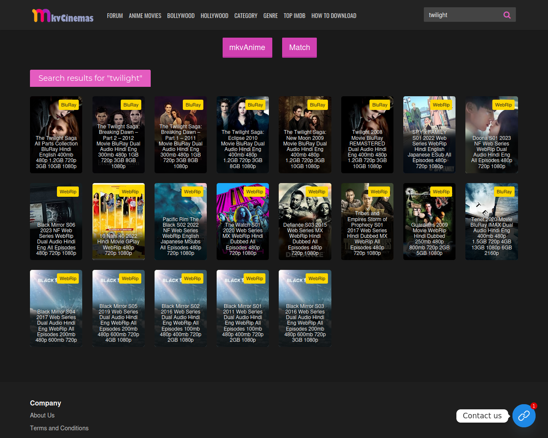
Task: Click BluRay badge on New Moon 2009 card
Action: point(317,105)
